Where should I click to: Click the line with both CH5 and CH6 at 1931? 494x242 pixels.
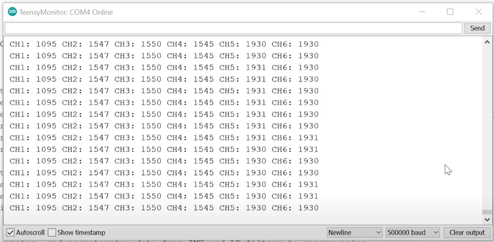164,138
